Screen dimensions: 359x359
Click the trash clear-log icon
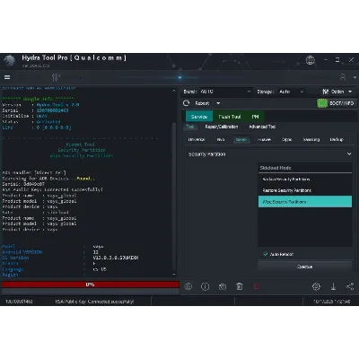[x=240, y=286]
